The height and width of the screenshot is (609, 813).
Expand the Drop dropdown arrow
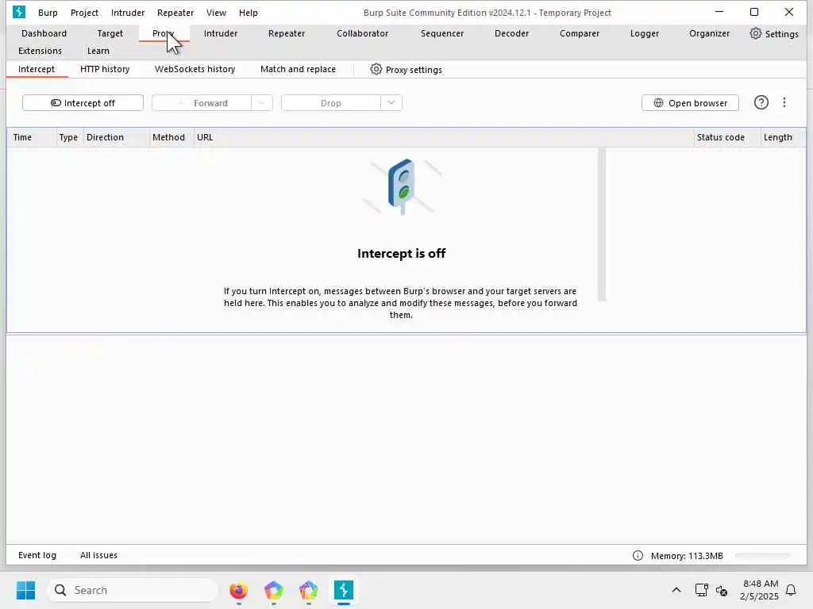click(391, 102)
